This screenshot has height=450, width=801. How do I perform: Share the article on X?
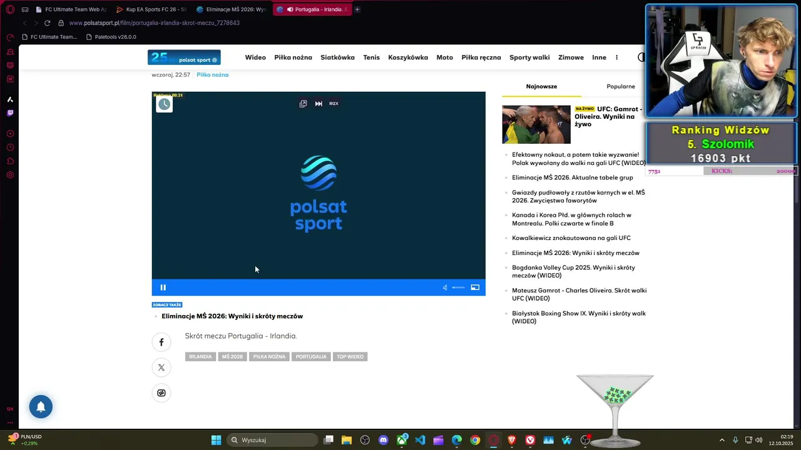(x=161, y=367)
